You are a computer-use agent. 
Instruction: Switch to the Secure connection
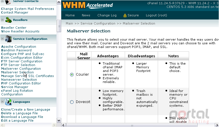click(133, 15)
